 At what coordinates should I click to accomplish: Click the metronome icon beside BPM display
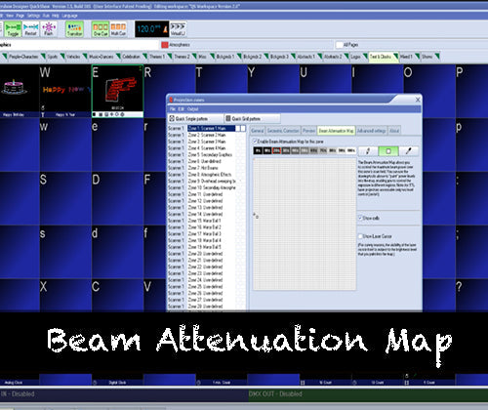(x=165, y=29)
